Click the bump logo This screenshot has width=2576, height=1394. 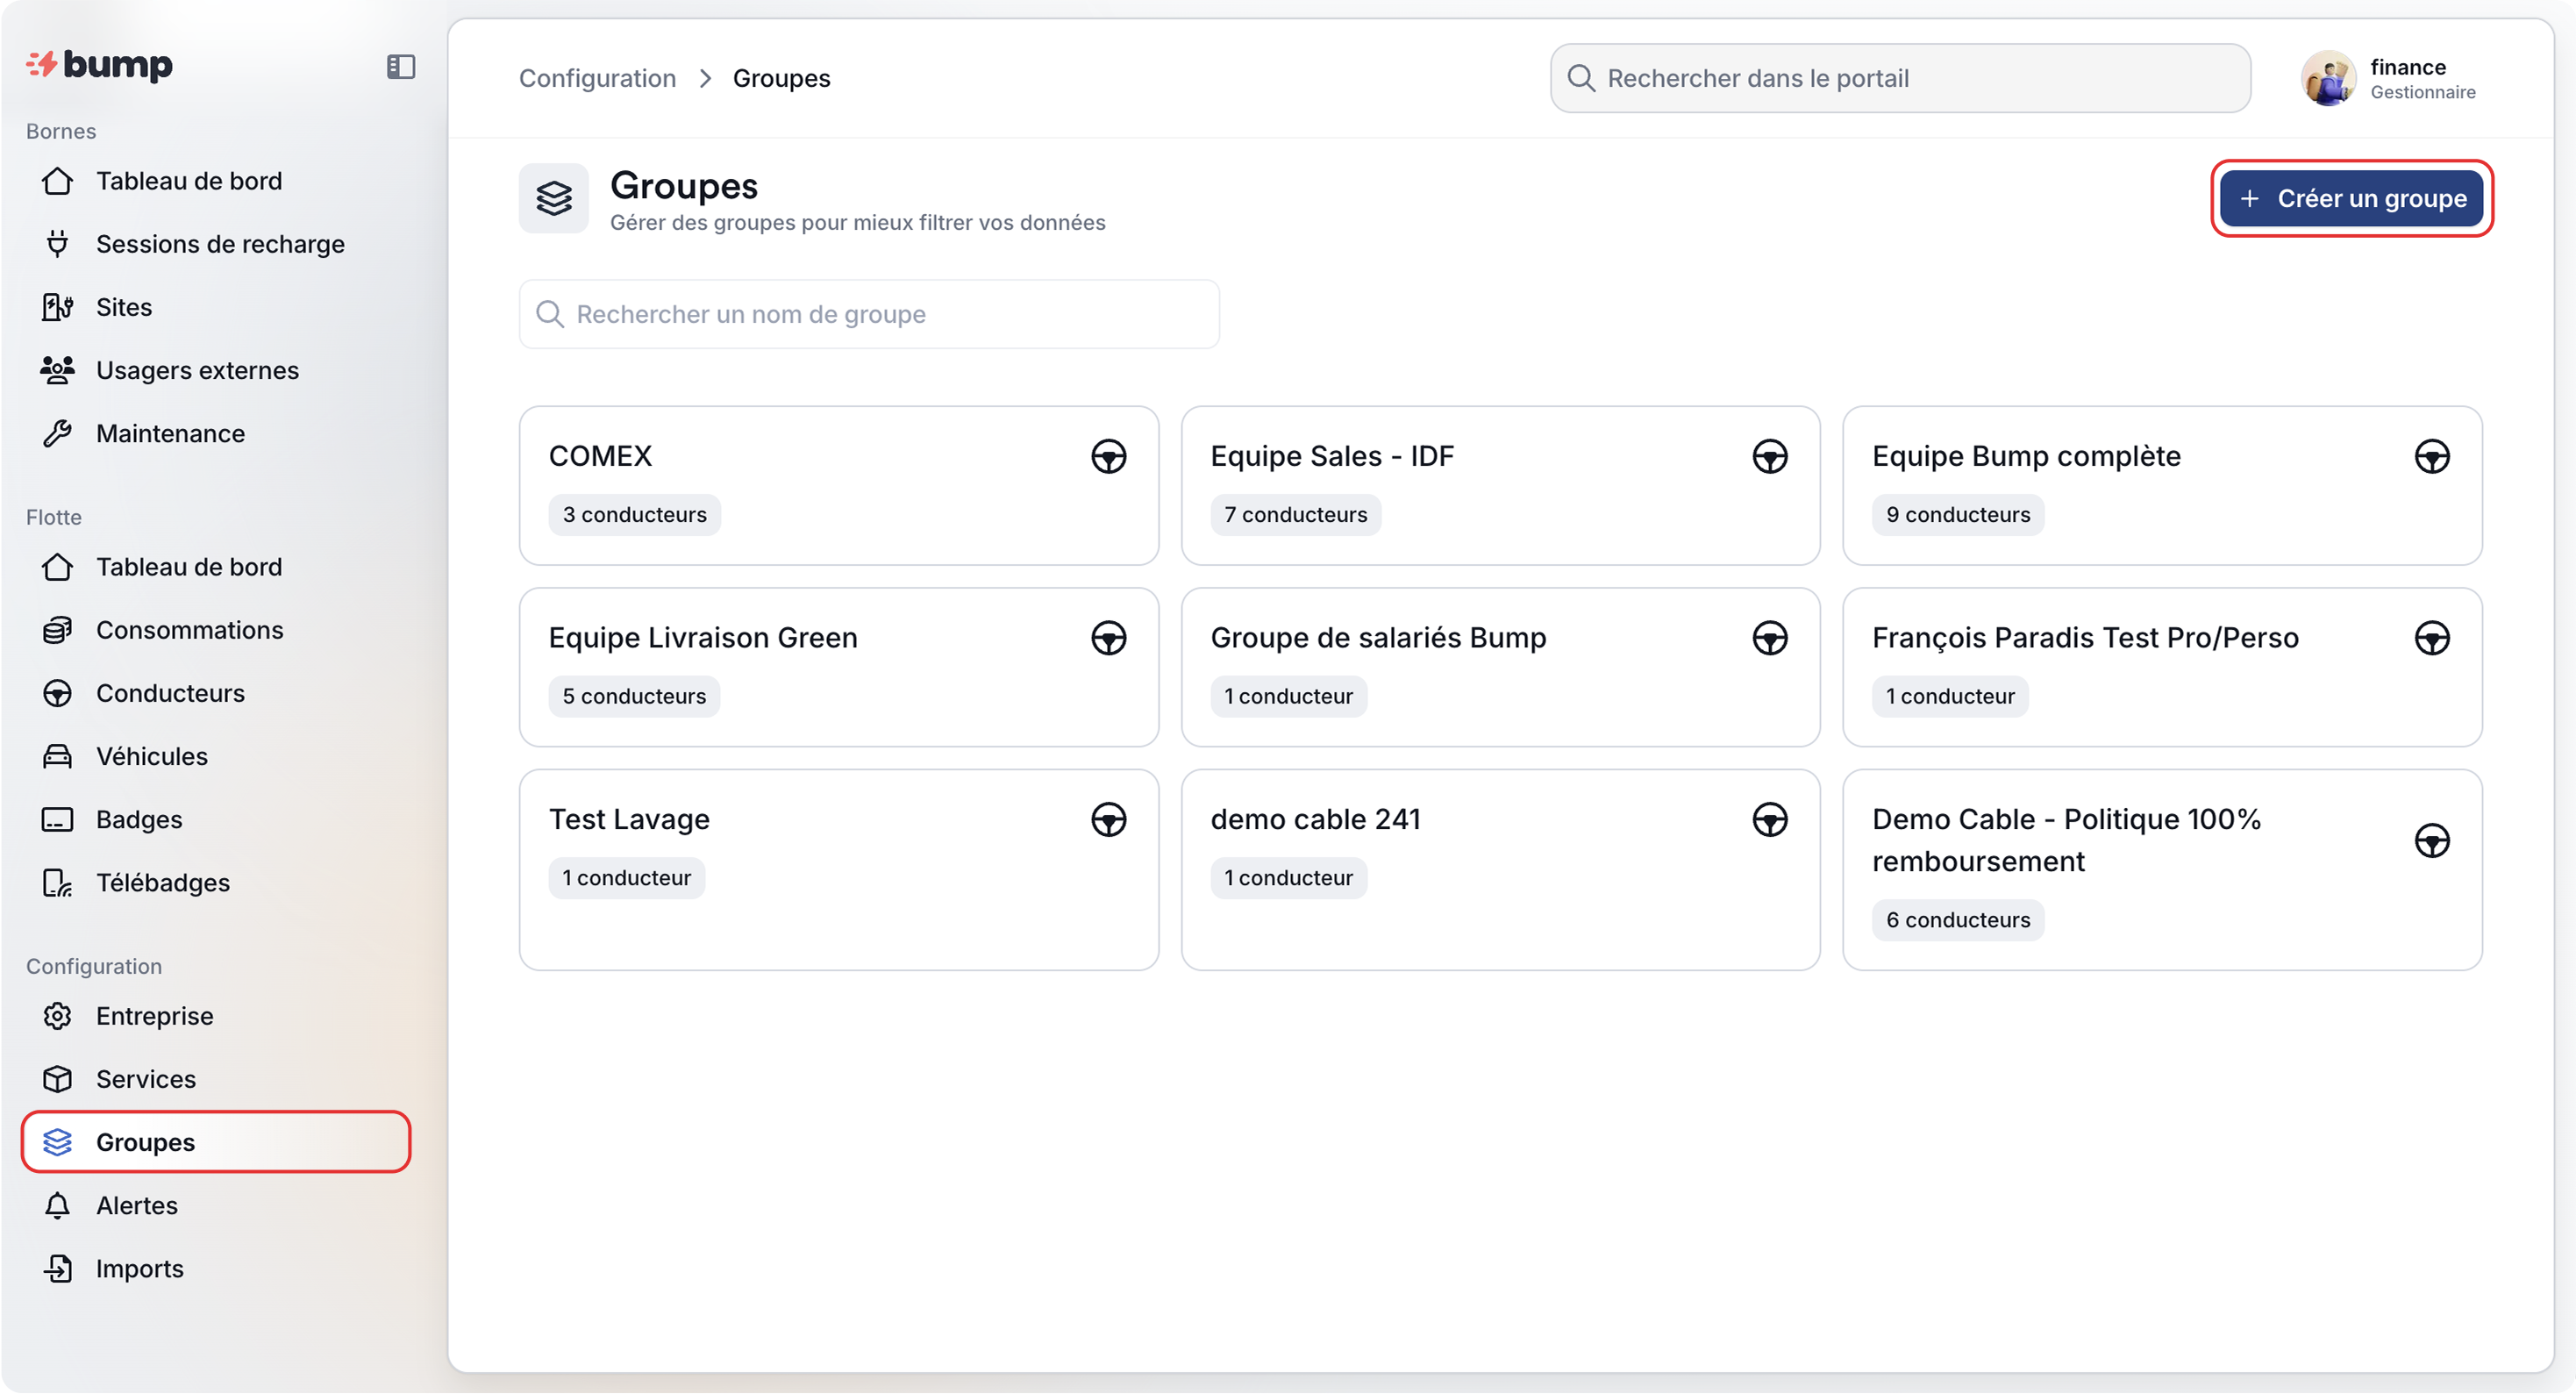[100, 65]
